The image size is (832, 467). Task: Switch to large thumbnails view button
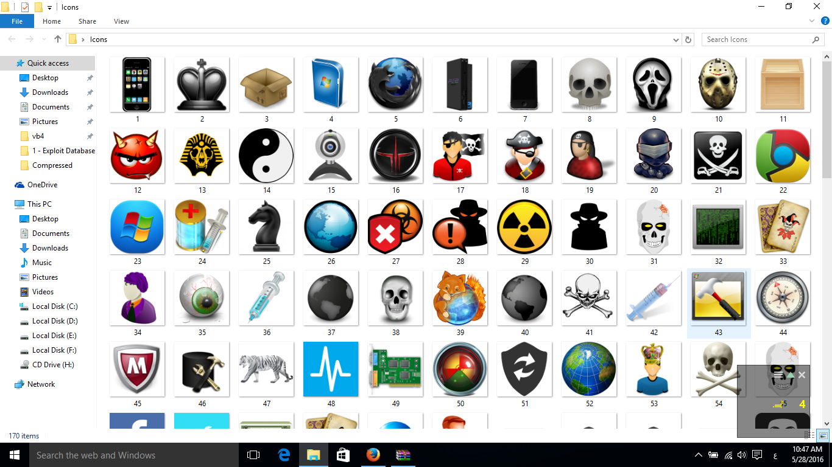click(823, 435)
